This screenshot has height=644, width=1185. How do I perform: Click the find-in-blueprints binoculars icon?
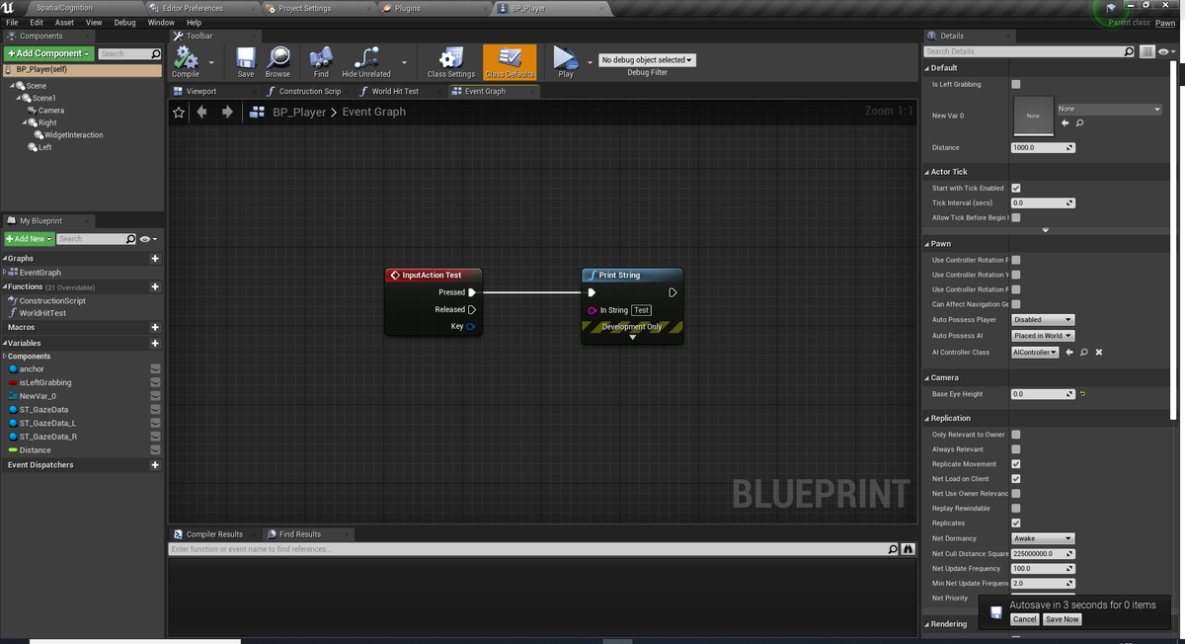[908, 549]
